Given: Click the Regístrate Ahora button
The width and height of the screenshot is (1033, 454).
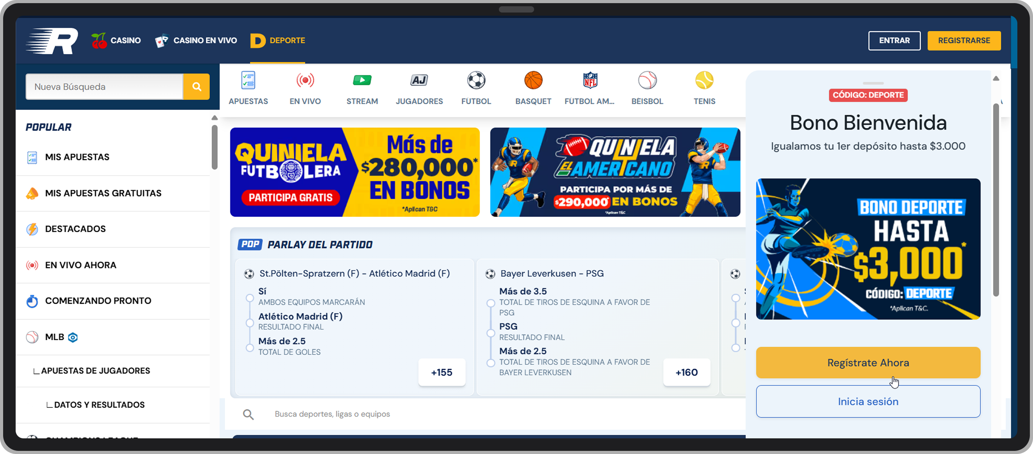Looking at the screenshot, I should pos(868,362).
